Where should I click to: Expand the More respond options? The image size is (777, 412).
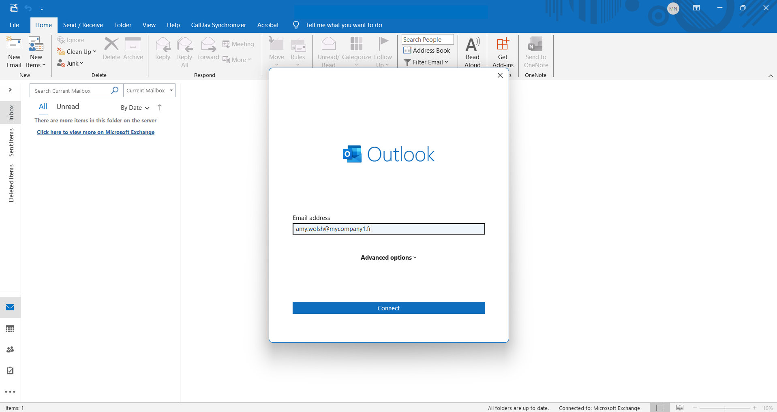click(237, 60)
